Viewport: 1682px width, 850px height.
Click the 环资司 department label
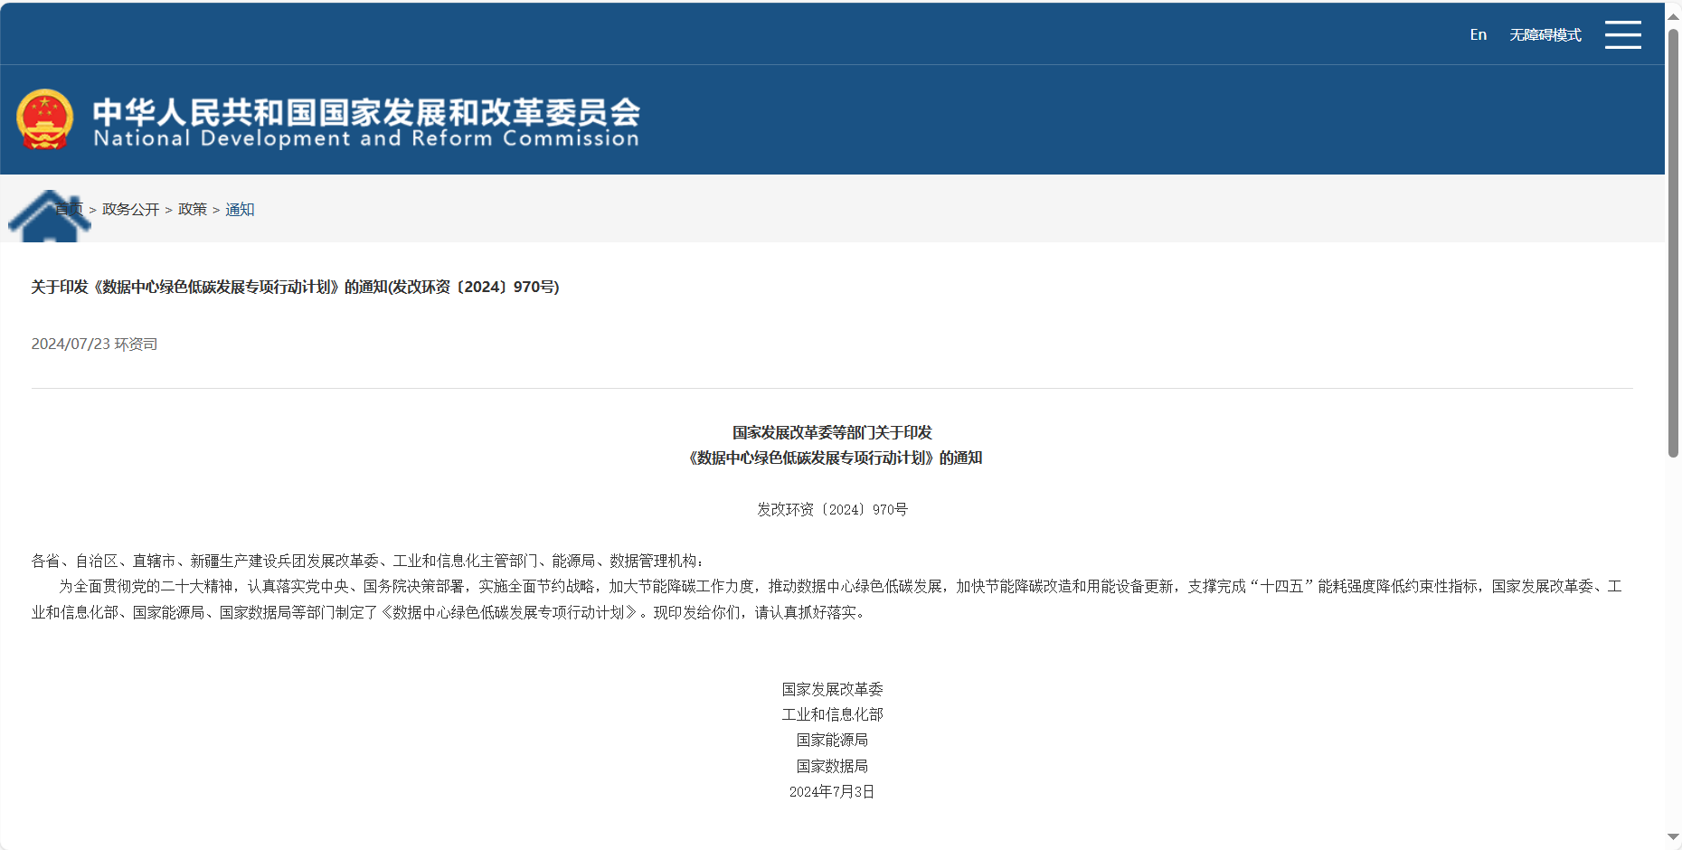tap(136, 344)
